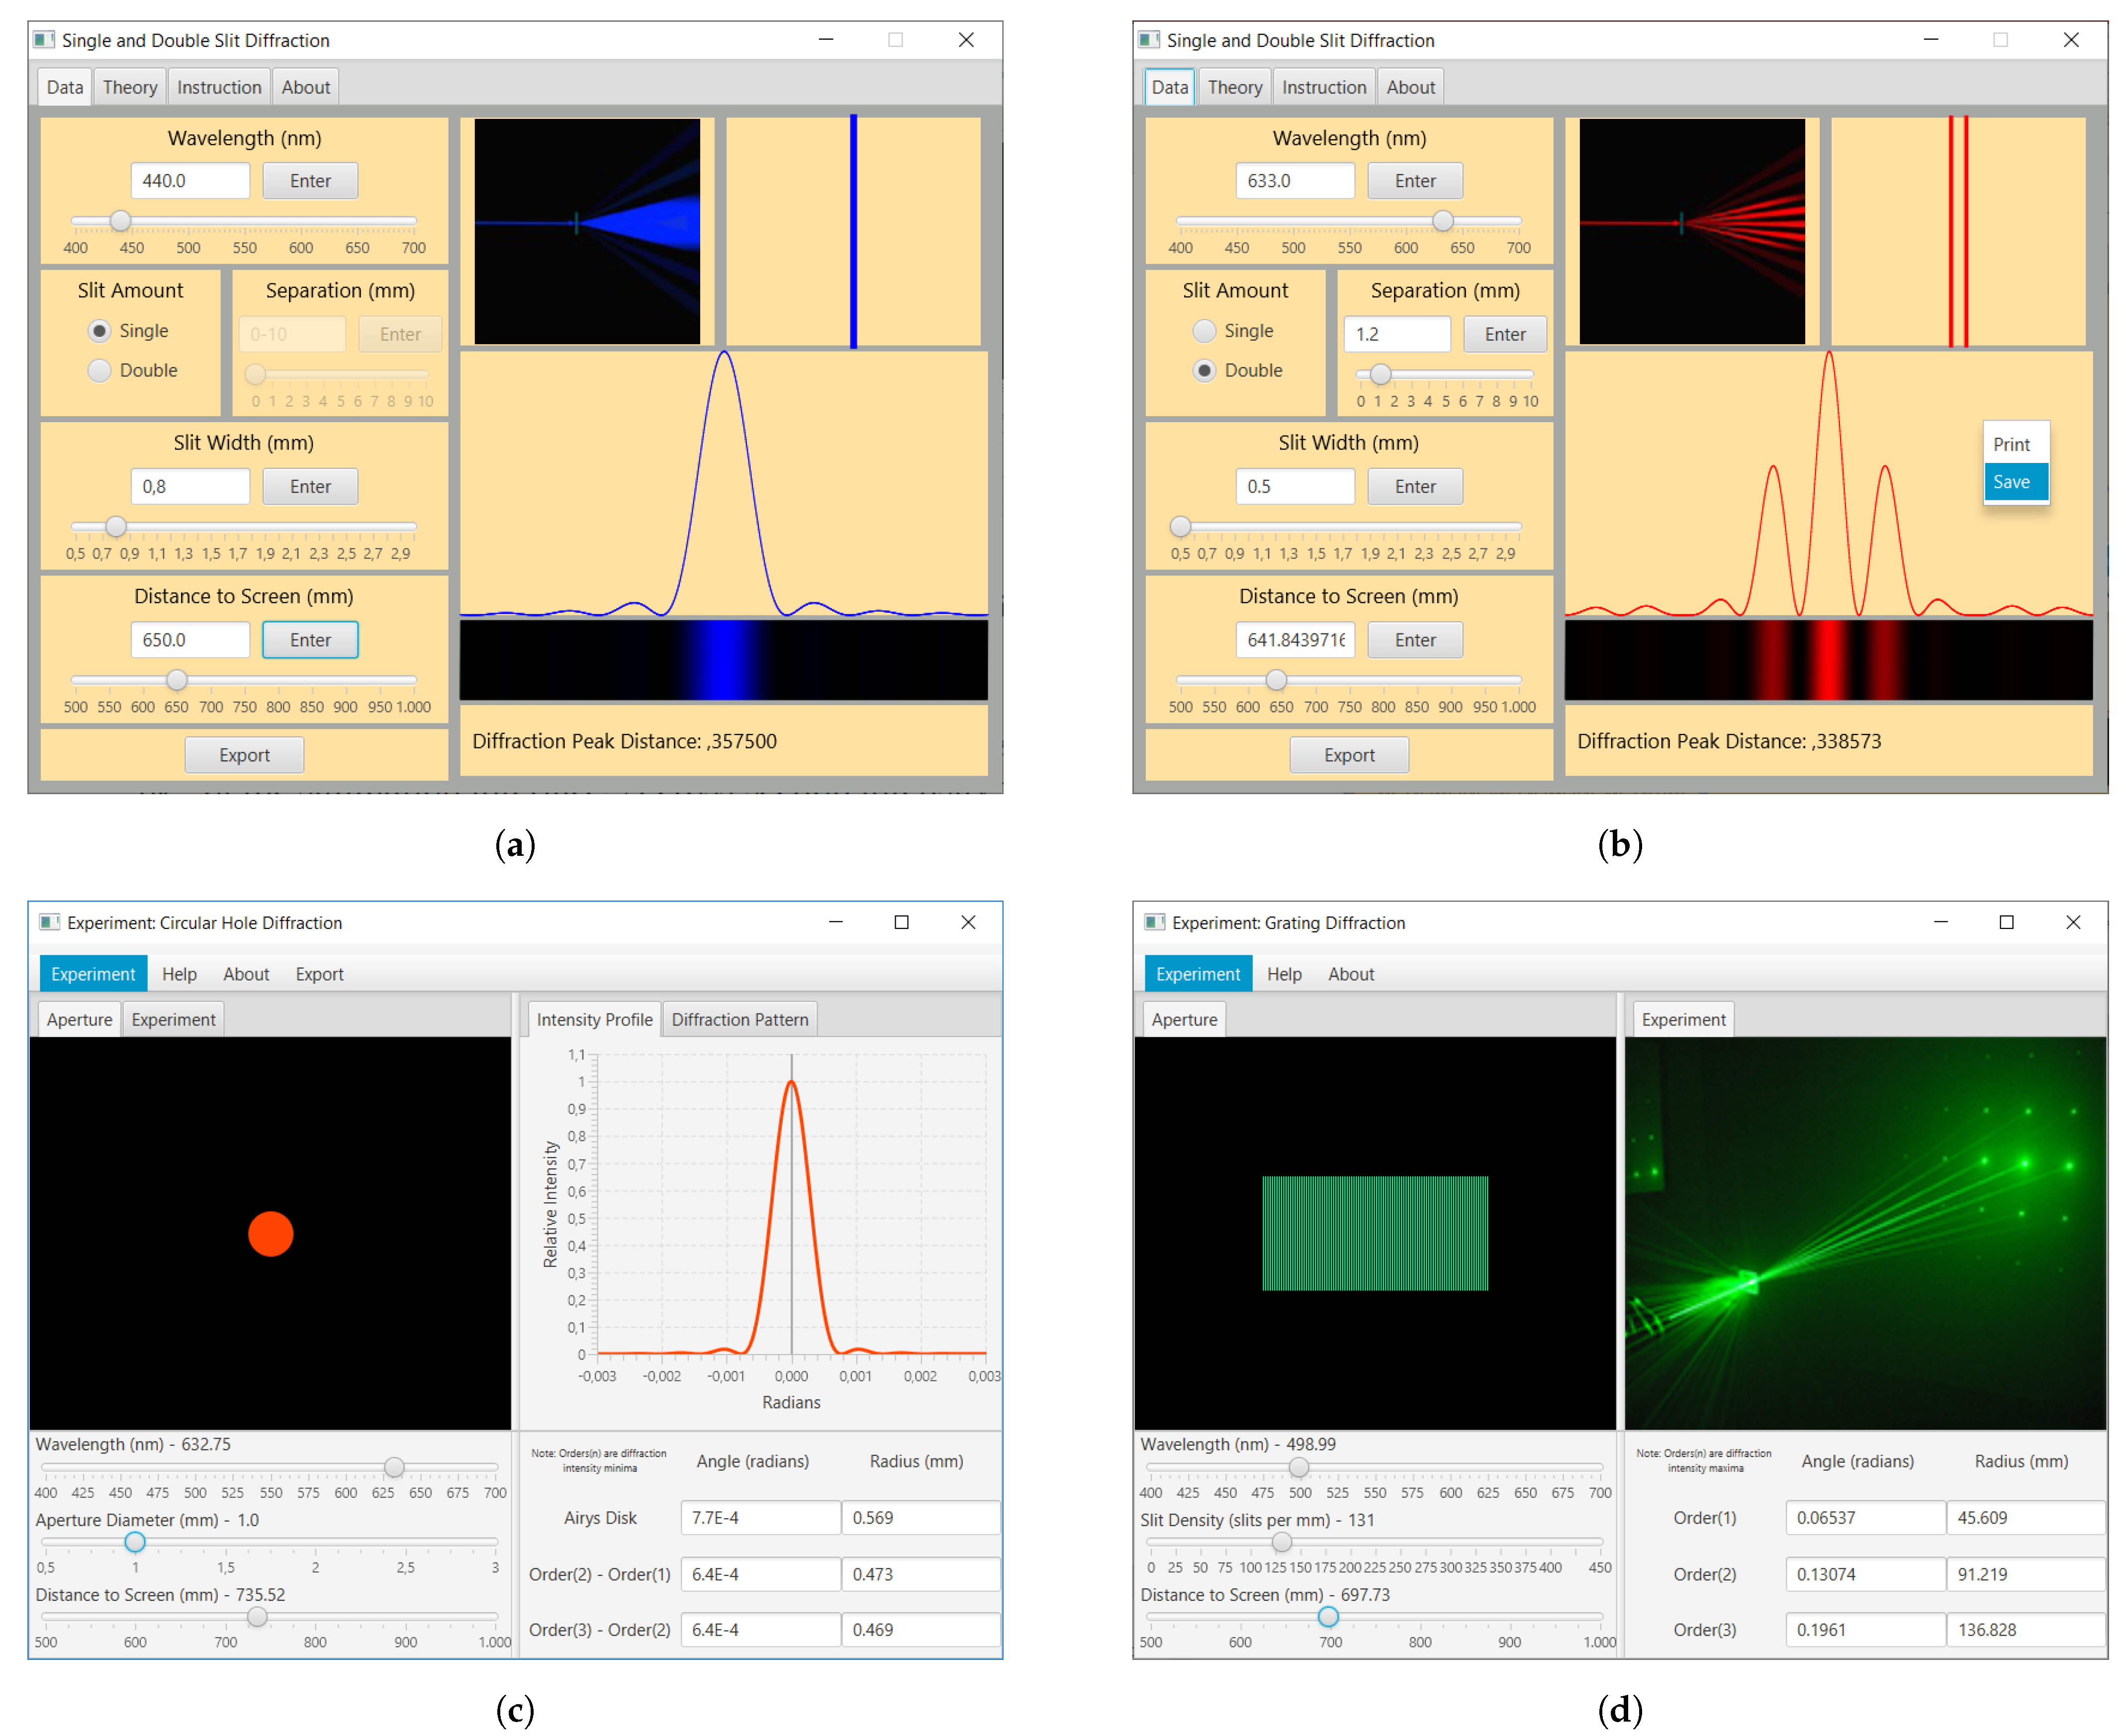2126x1736 pixels.
Task: Click the slit width 0,8 input field
Action: (190, 487)
